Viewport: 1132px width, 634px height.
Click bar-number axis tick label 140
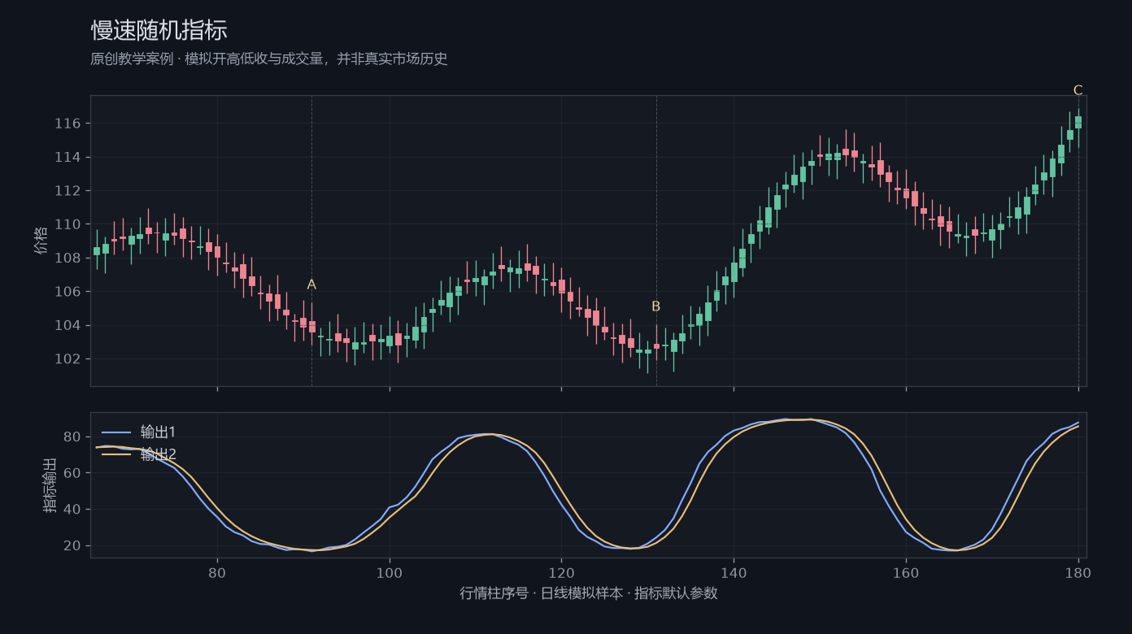pyautogui.click(x=734, y=572)
